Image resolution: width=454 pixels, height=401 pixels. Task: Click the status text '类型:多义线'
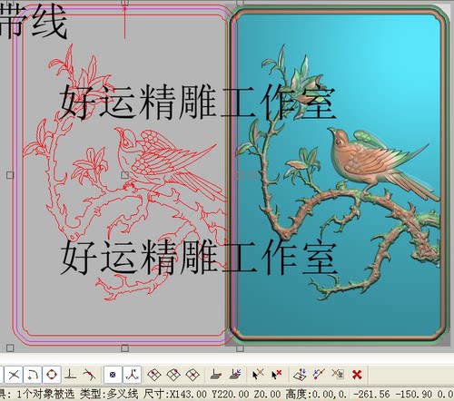coord(109,394)
